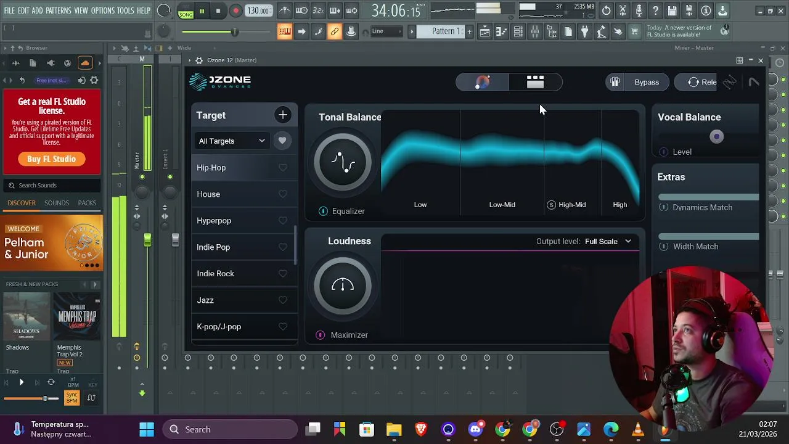Pause playback with the green pause button
Screen dimensions: 789x444
202,11
